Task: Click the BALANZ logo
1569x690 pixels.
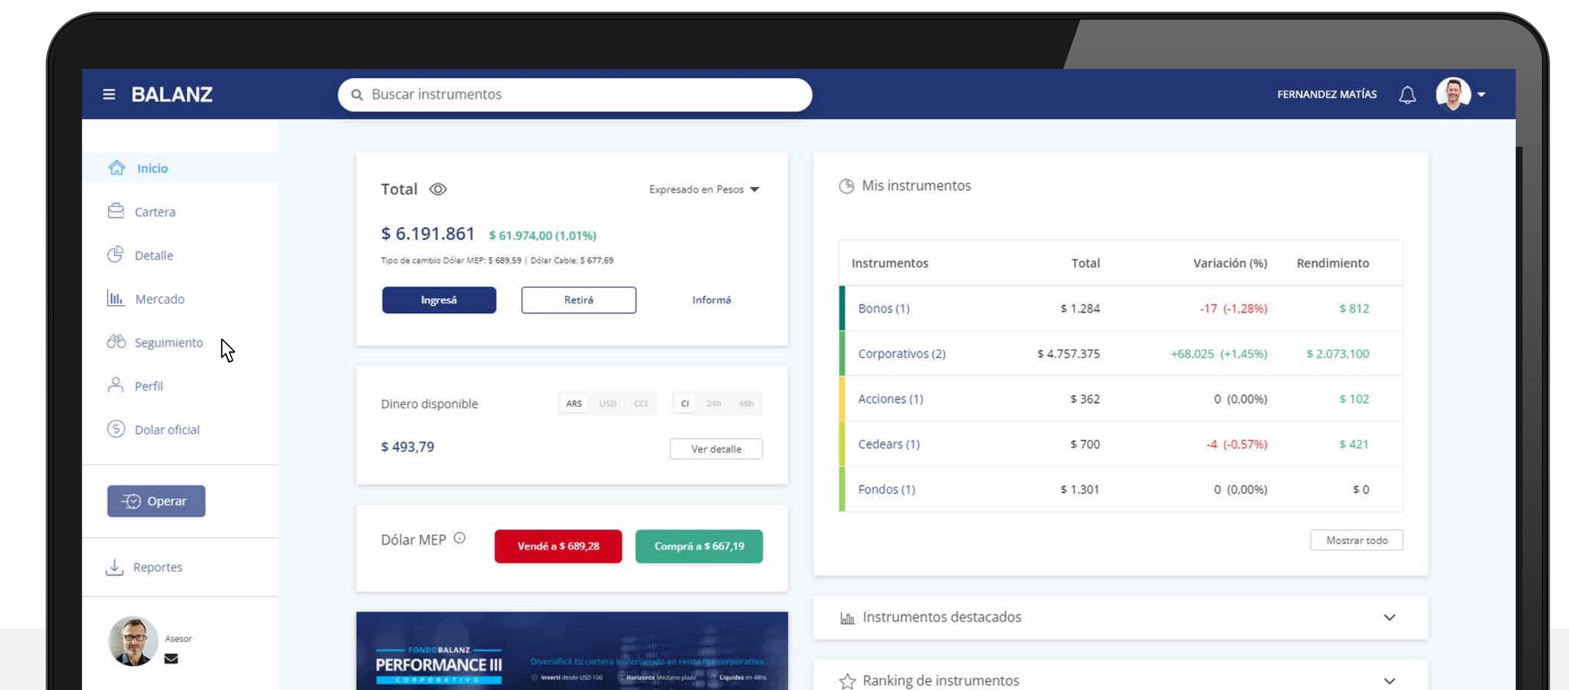Action: click(172, 94)
